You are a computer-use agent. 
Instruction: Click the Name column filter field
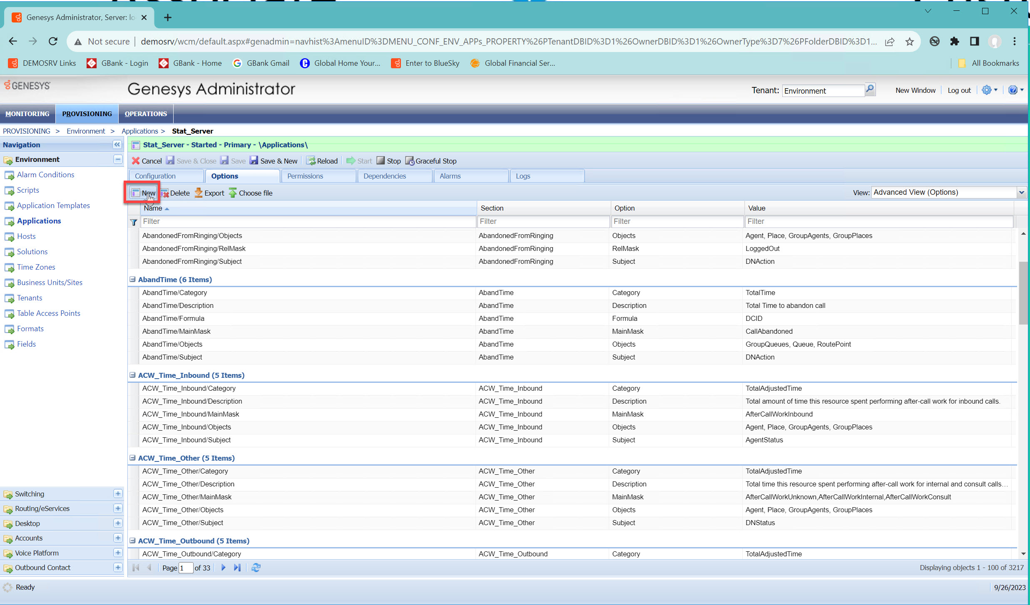click(308, 221)
